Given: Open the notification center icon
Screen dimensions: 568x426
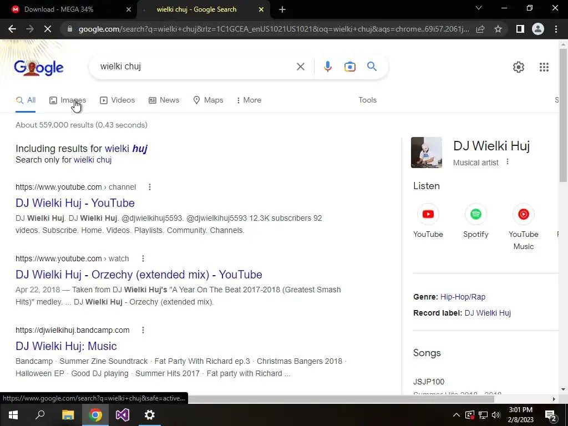Looking at the screenshot, I should tap(550, 415).
